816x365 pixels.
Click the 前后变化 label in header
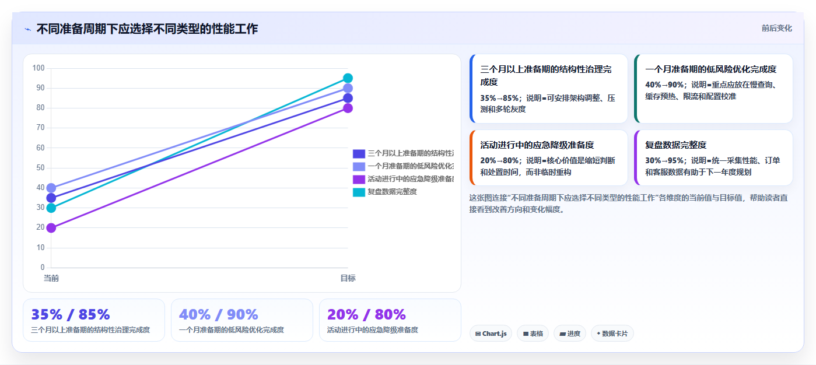(776, 28)
